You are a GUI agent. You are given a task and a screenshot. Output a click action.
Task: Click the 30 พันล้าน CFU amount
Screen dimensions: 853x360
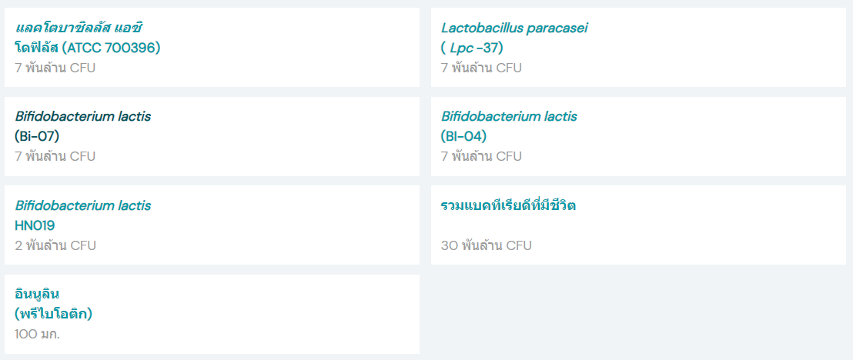point(486,245)
